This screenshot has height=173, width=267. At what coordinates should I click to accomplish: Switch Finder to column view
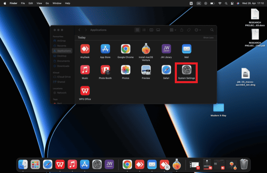coord(151,30)
